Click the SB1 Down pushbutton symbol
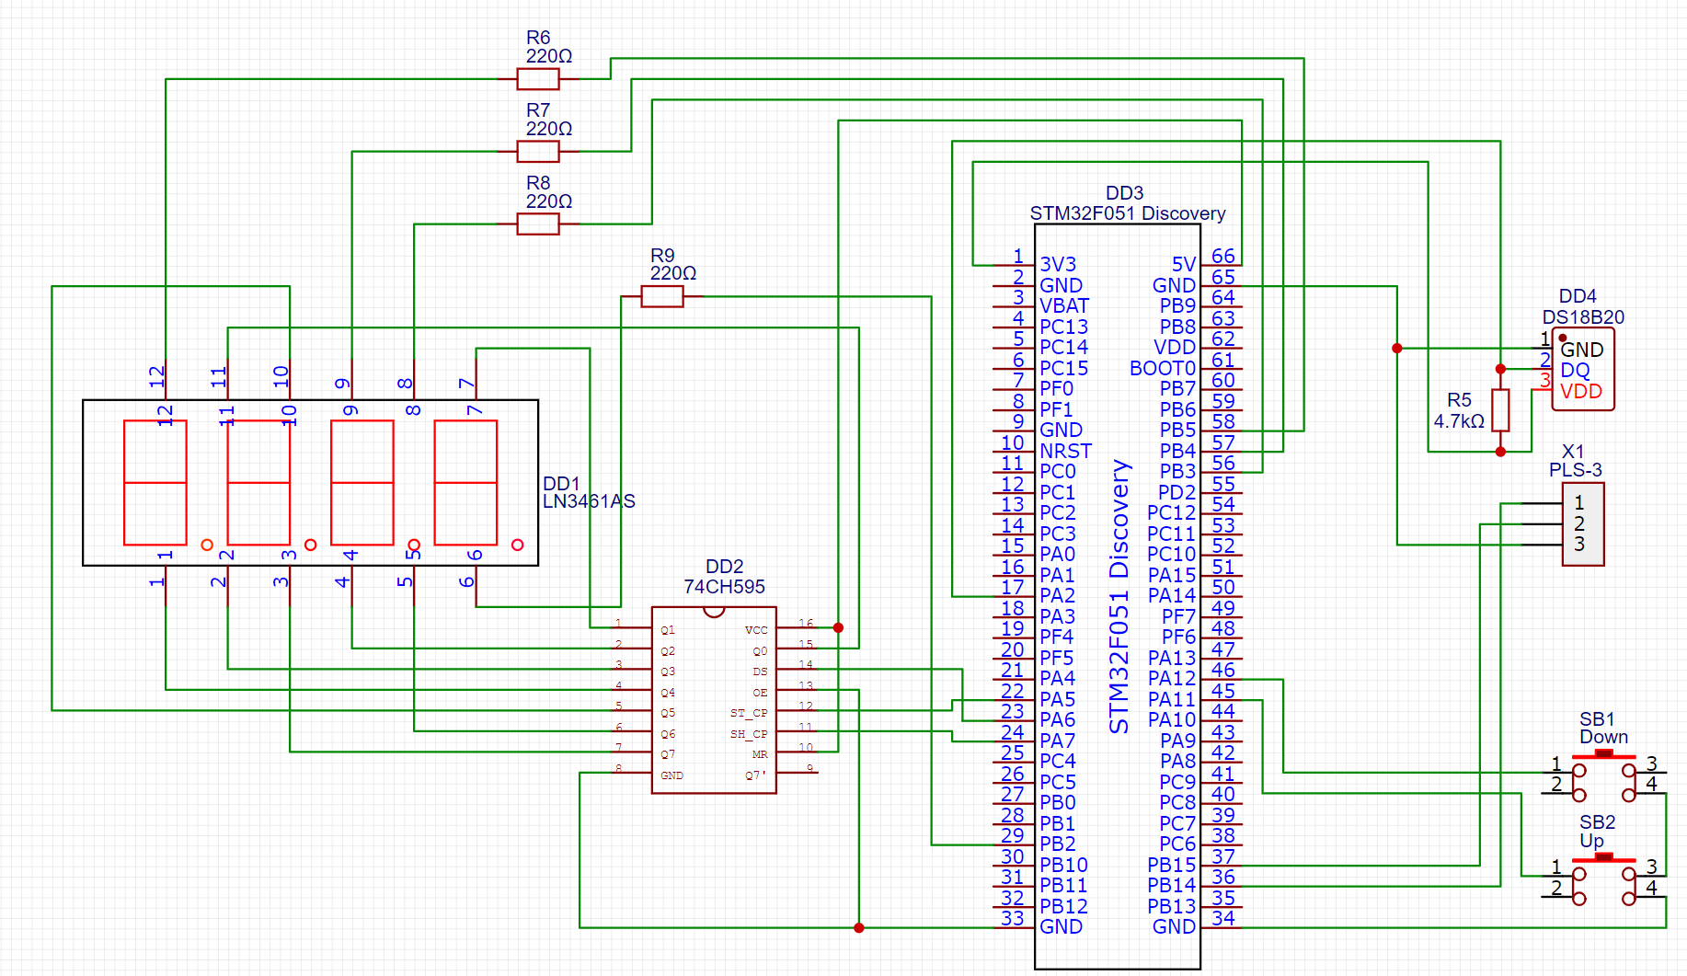This screenshot has width=1687, height=976. tap(1603, 774)
